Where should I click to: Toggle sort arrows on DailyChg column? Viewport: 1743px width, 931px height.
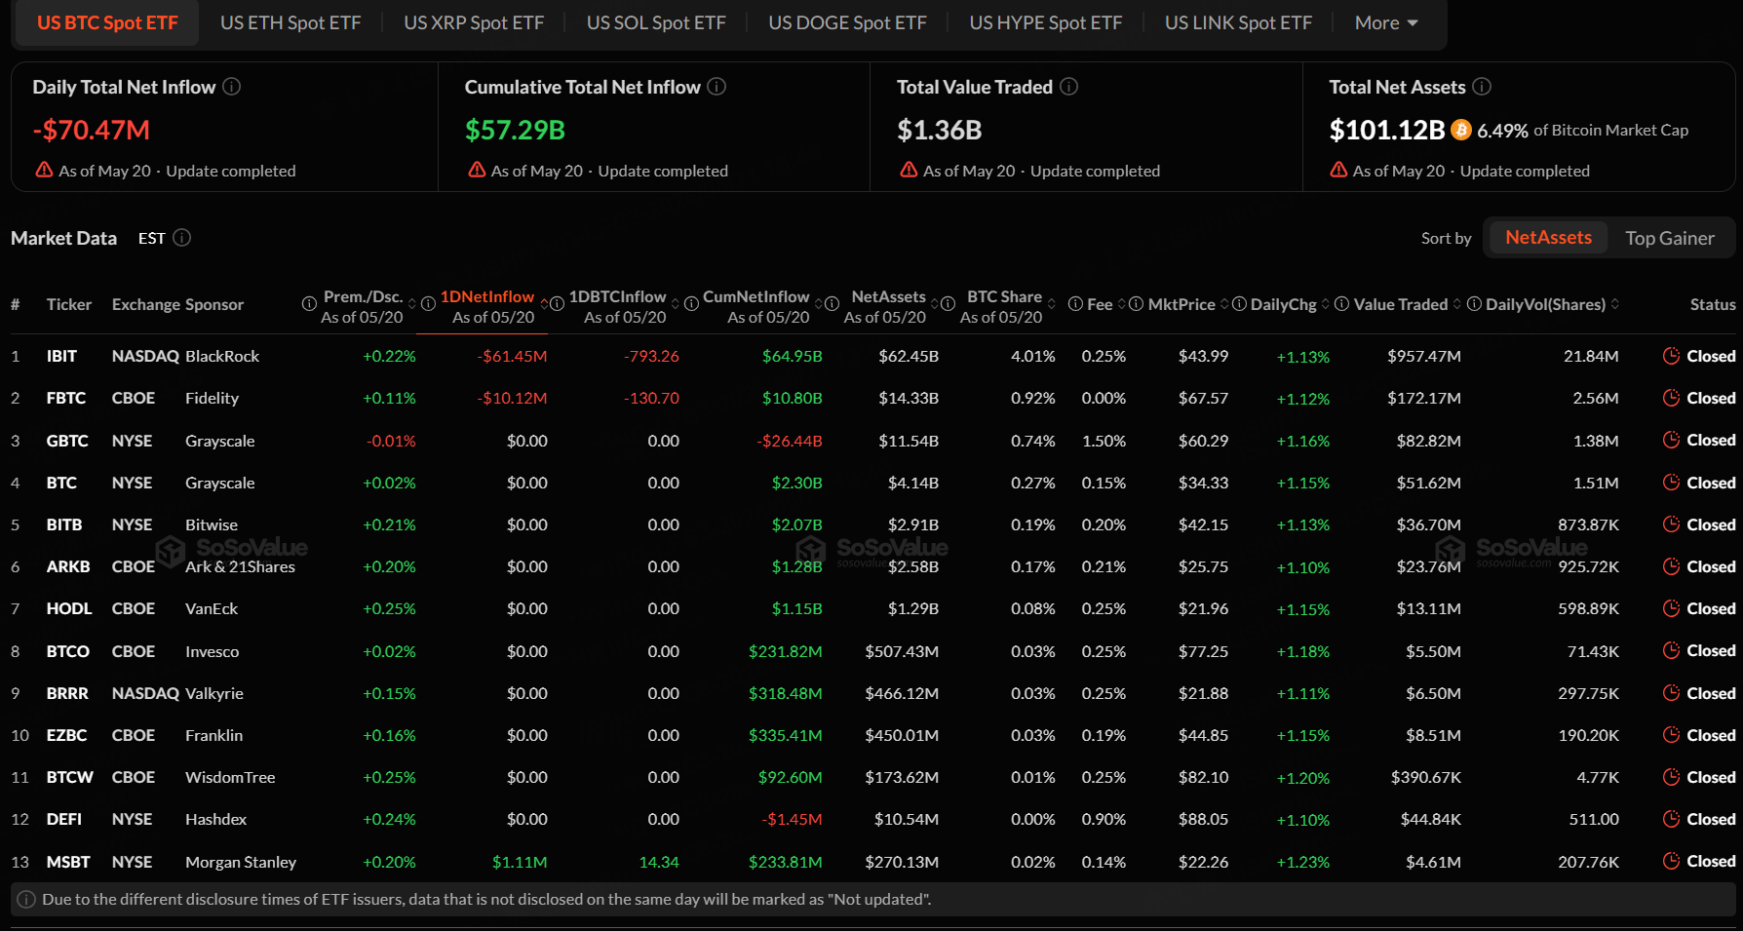(x=1326, y=304)
